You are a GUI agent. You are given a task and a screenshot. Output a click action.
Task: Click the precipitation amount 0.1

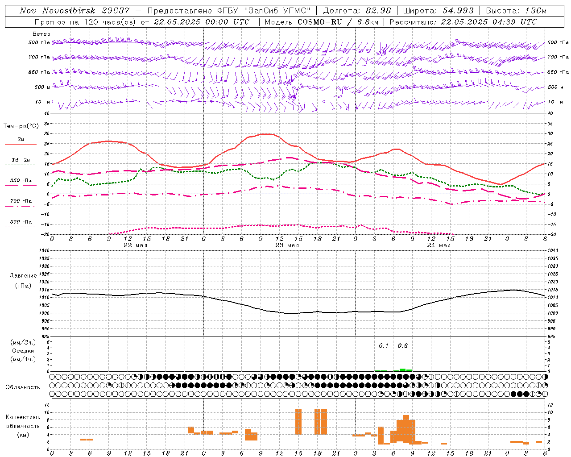pyautogui.click(x=384, y=346)
